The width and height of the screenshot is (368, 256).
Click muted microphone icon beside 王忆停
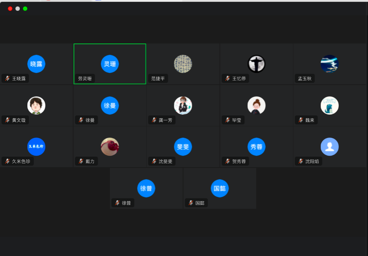click(x=227, y=79)
